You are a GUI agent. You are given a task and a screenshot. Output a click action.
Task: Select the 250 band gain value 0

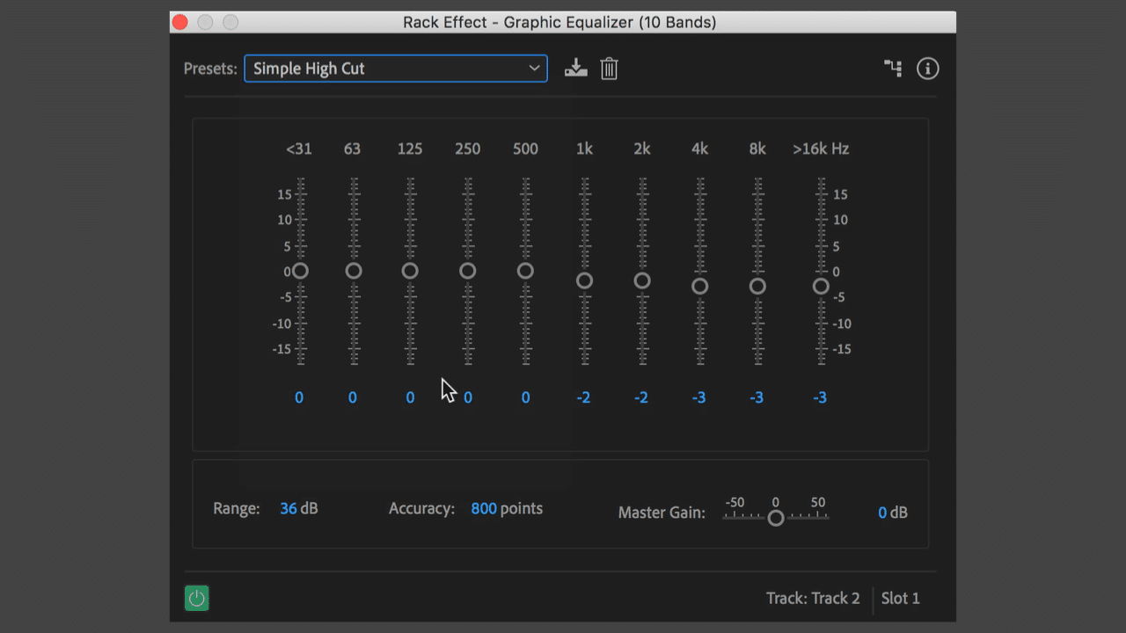coord(468,397)
